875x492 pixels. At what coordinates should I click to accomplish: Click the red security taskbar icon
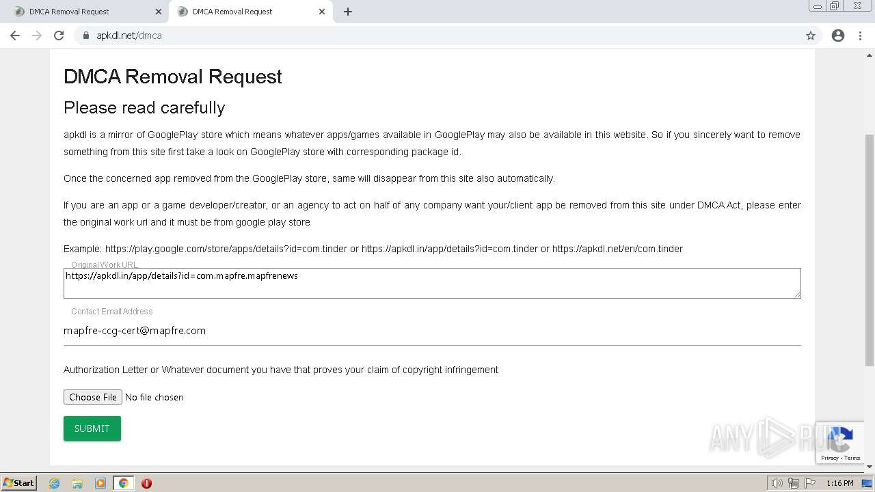pyautogui.click(x=146, y=483)
